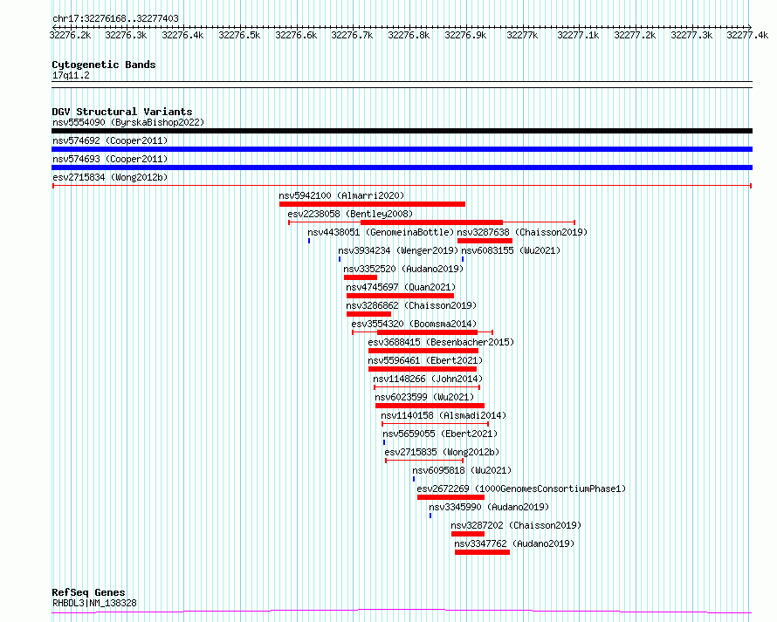Click the thin red esv2715834 span line
This screenshot has height=622, width=777.
tap(402, 186)
